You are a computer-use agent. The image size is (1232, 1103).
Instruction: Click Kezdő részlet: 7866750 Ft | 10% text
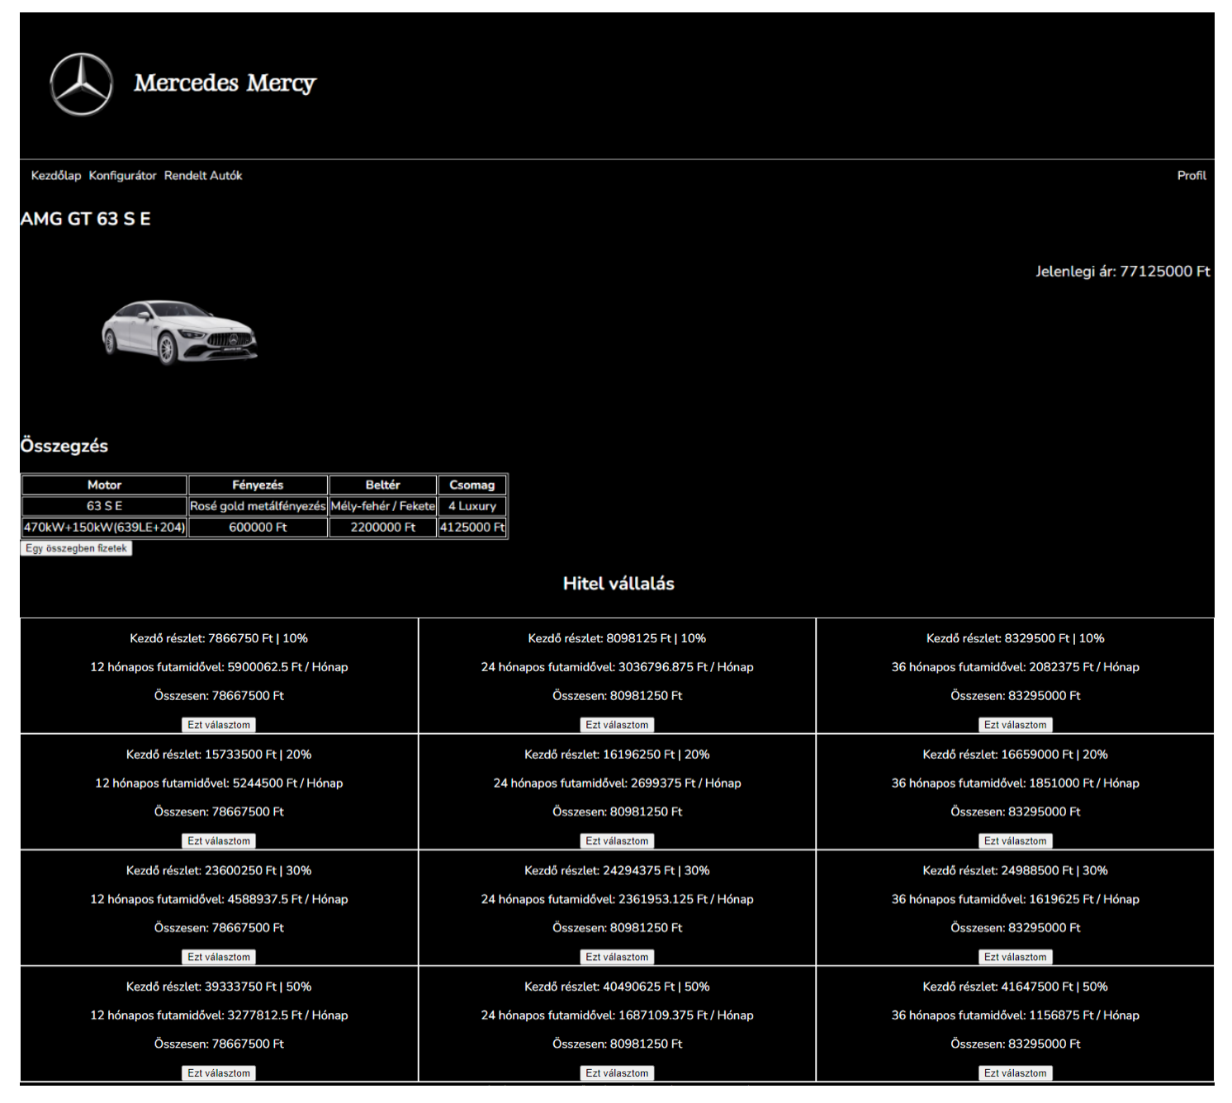point(219,639)
